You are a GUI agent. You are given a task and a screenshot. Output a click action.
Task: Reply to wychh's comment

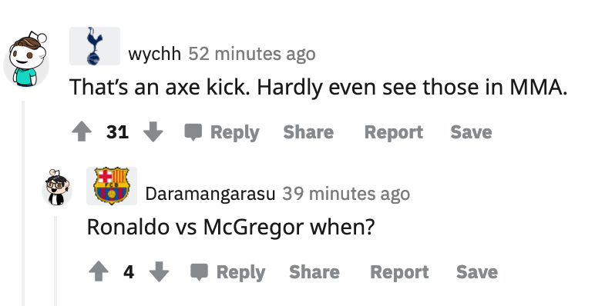click(x=222, y=132)
